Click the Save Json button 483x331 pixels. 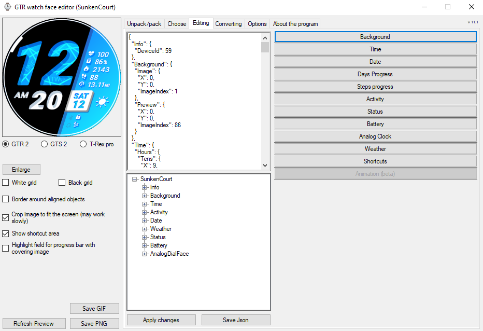(x=236, y=320)
